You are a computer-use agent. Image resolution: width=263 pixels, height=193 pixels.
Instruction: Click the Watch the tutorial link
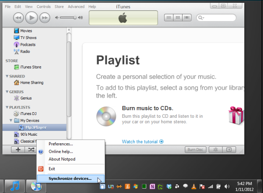143,142
